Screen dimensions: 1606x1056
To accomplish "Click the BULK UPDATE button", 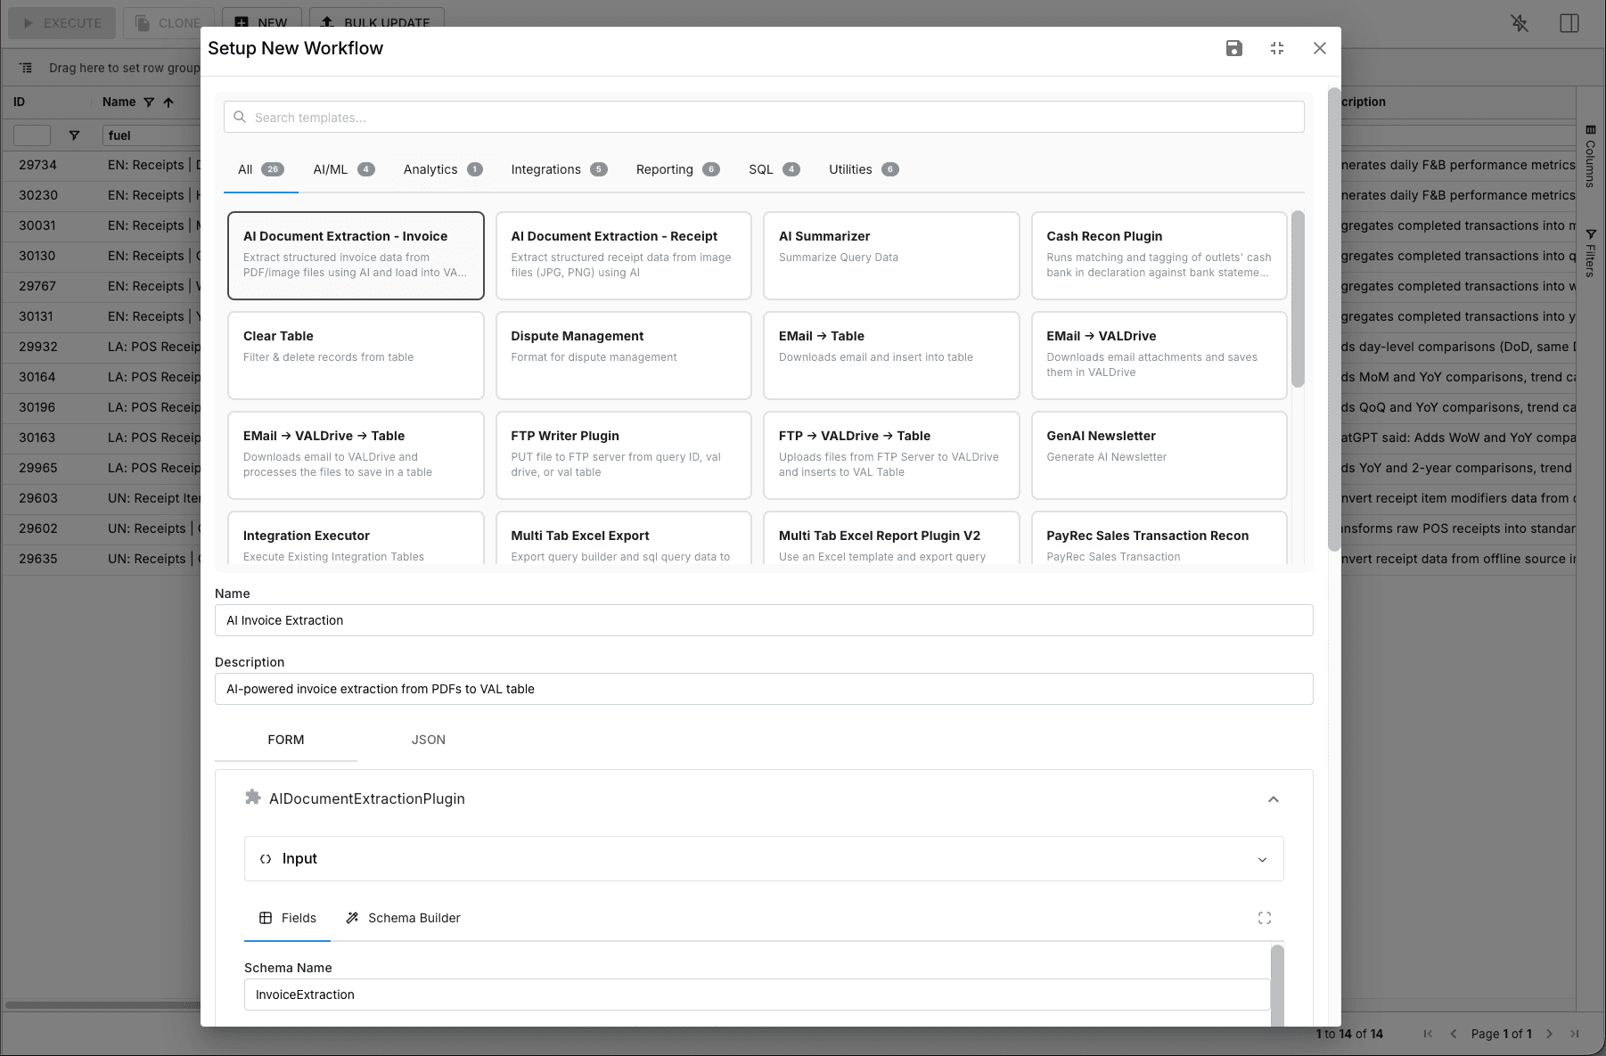I will coord(376,23).
